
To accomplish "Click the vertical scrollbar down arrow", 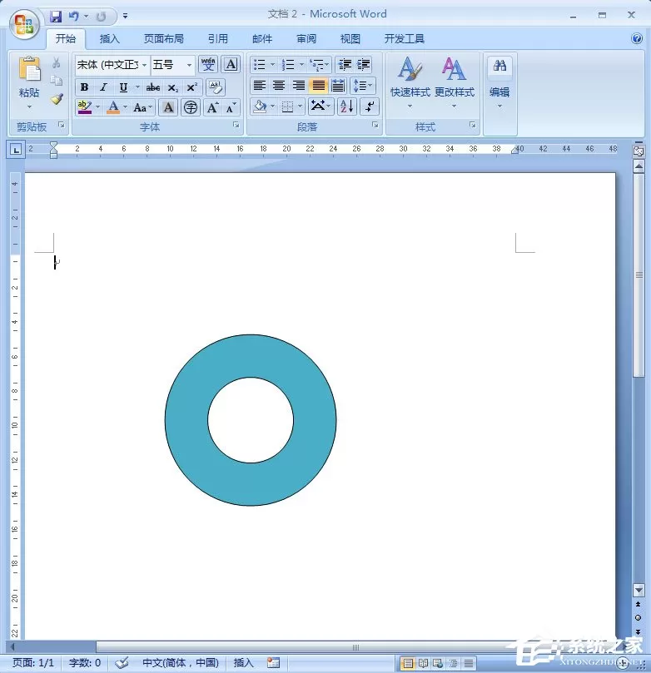I will tap(639, 590).
